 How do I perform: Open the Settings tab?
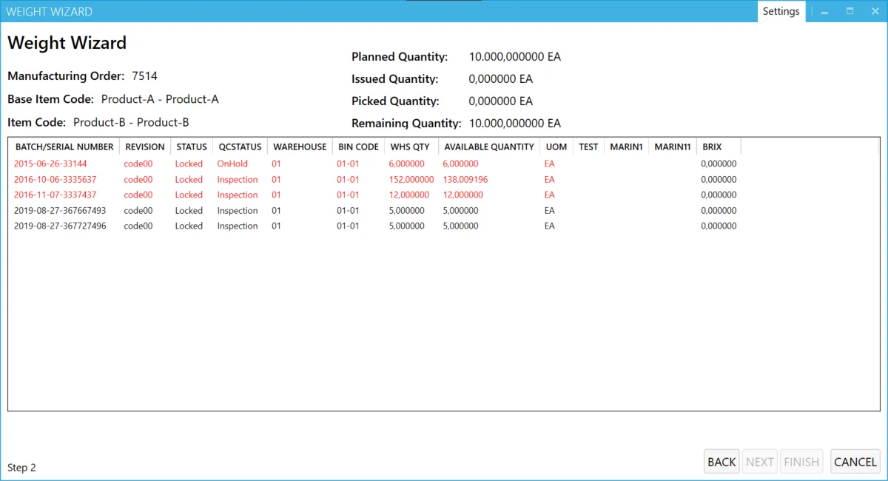(x=781, y=11)
